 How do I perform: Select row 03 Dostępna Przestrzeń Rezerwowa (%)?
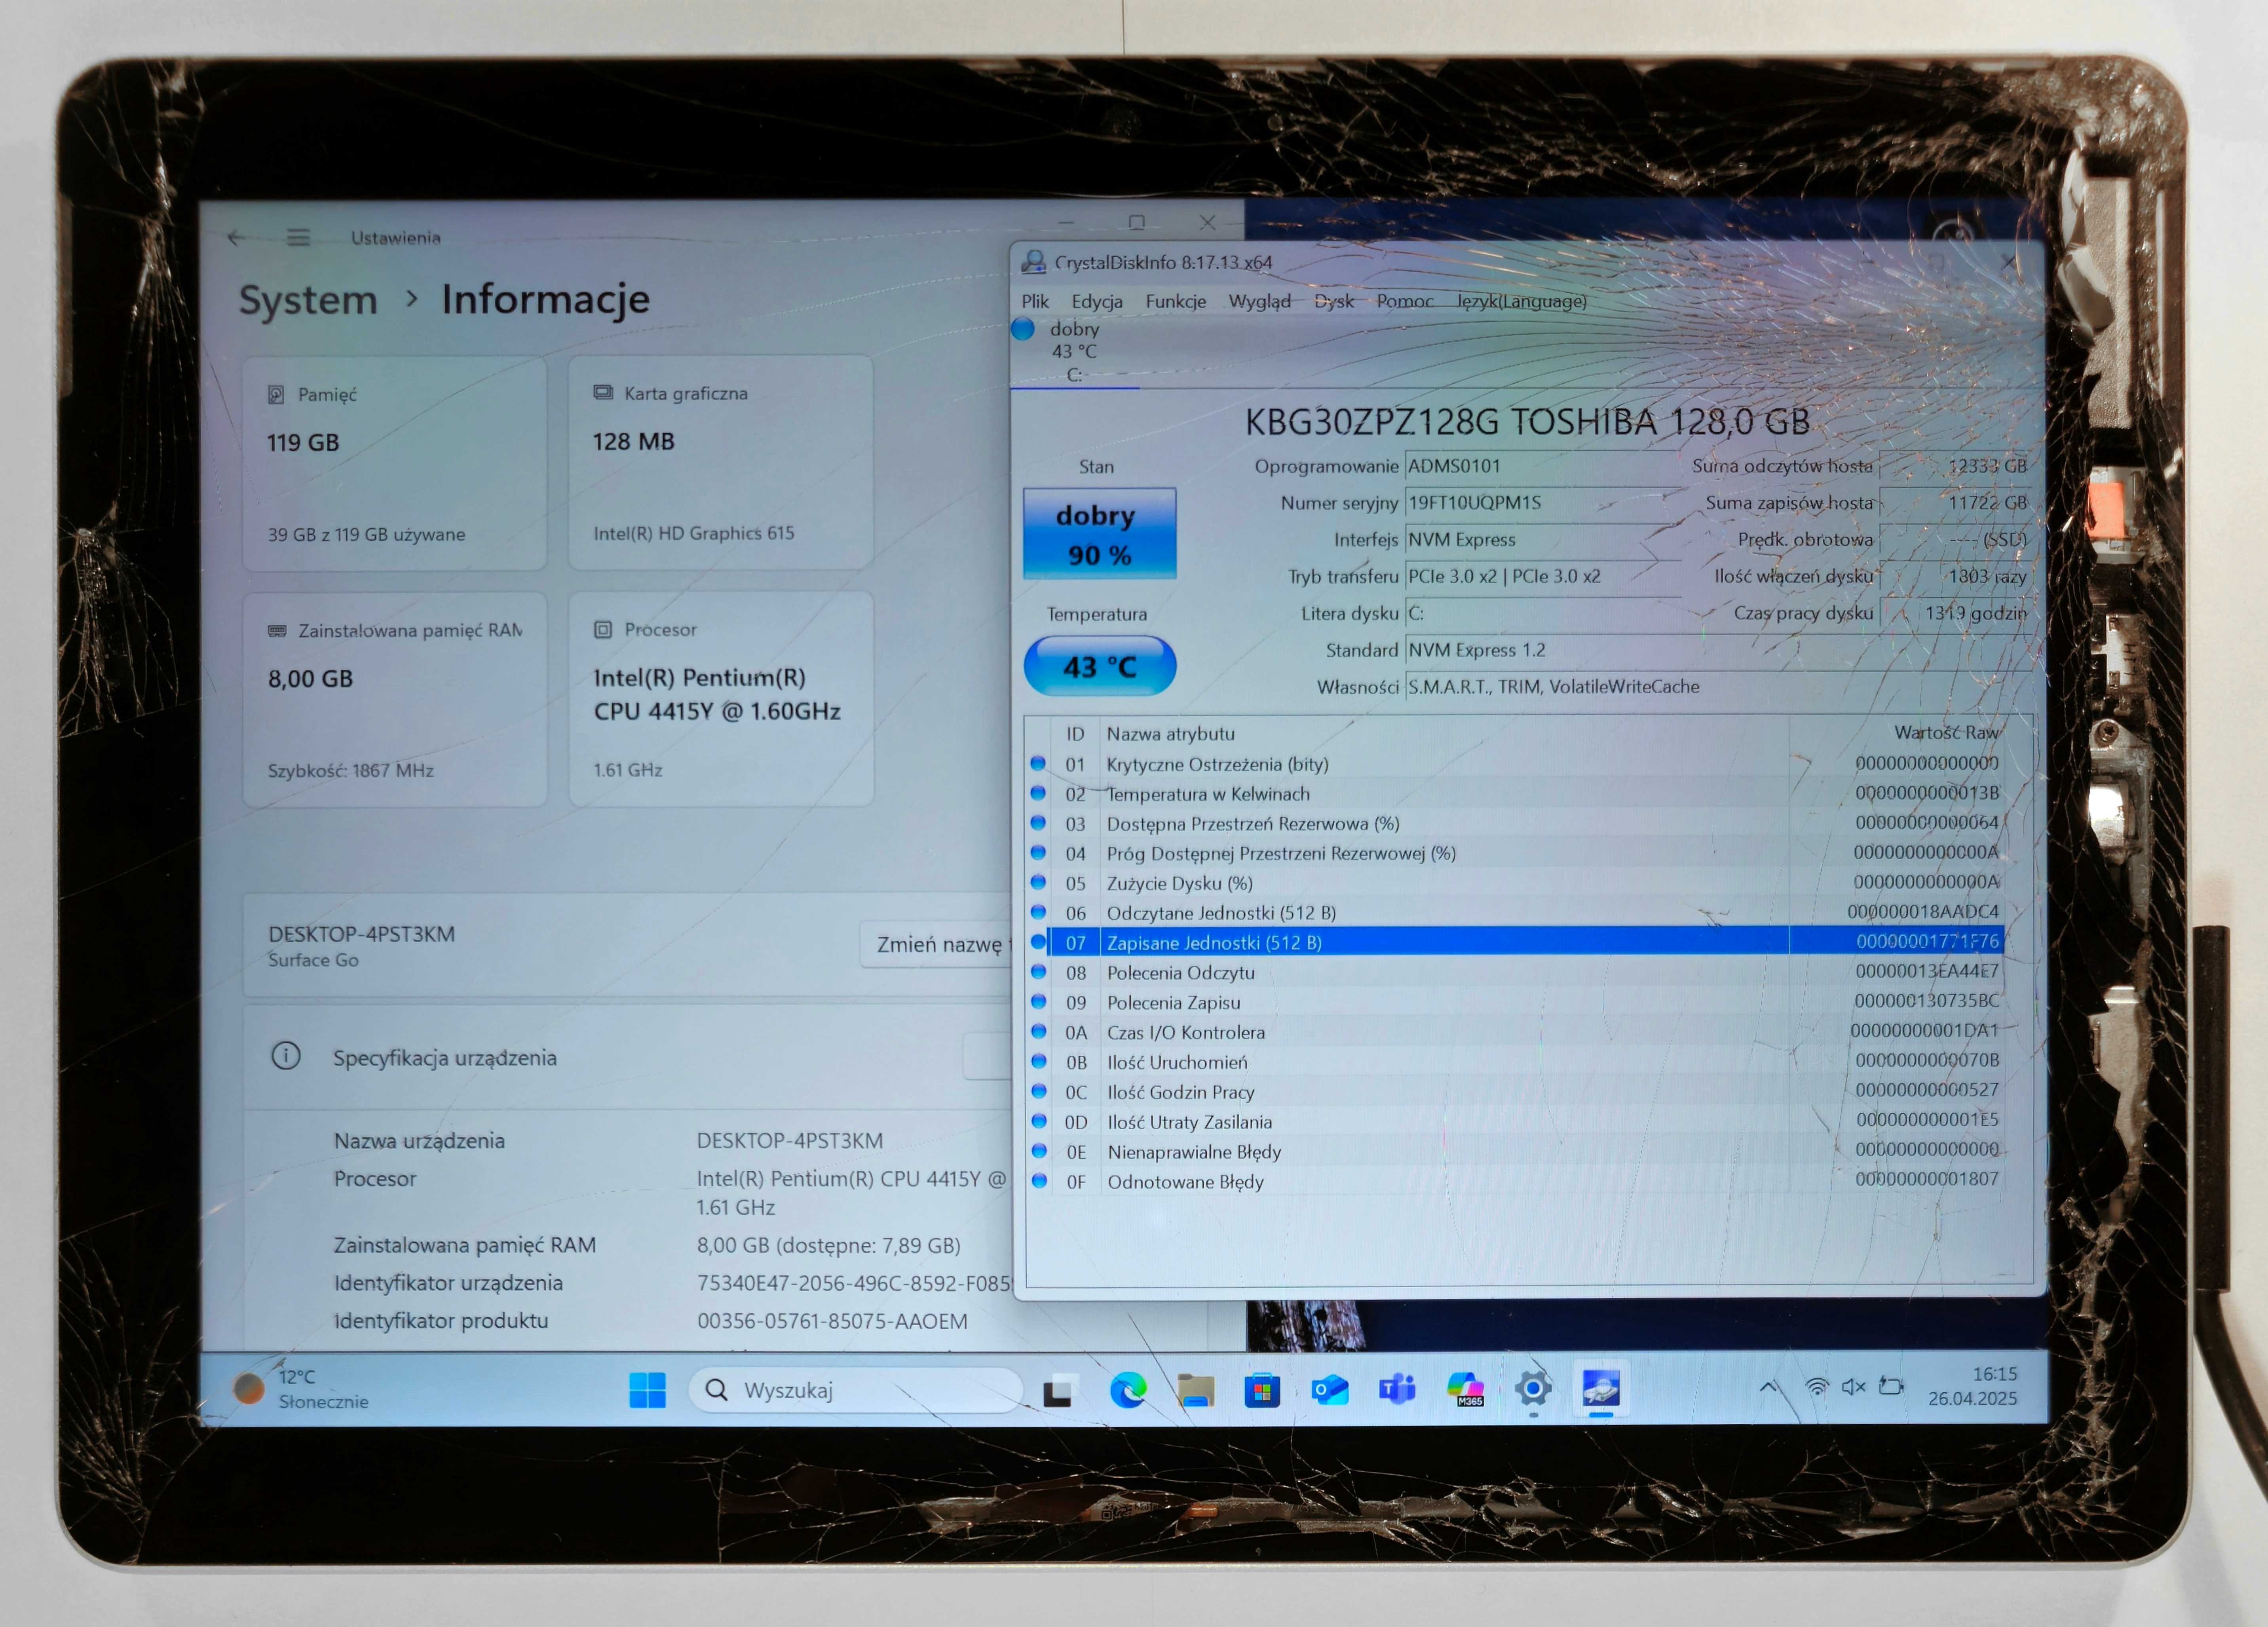(1515, 824)
